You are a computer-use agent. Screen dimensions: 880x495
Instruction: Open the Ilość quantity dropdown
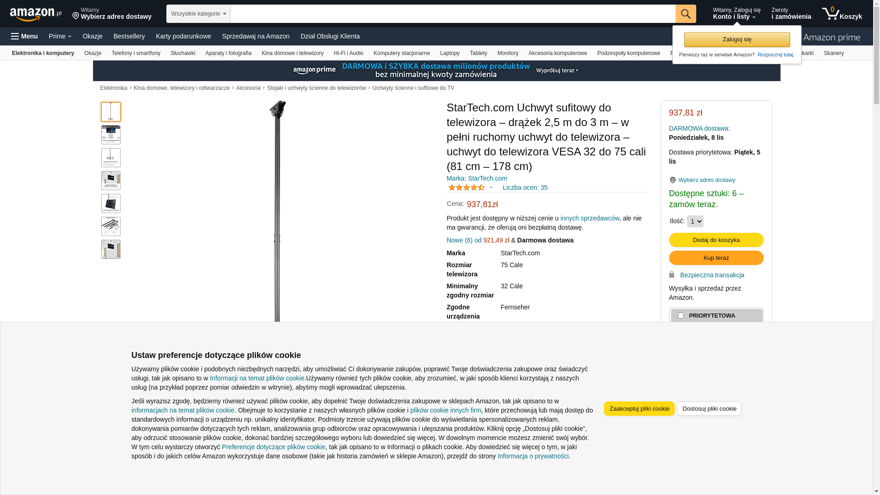695,221
